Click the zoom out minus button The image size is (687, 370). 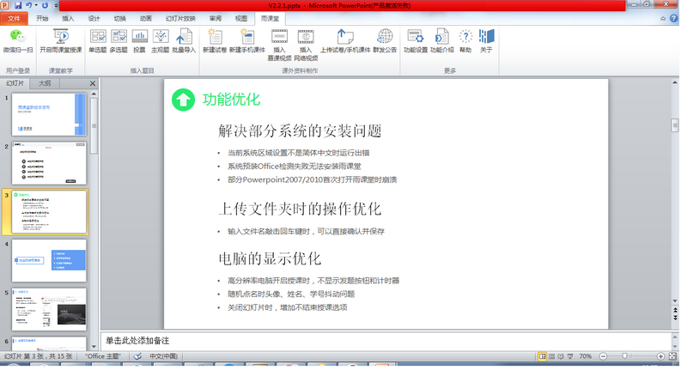coord(603,356)
